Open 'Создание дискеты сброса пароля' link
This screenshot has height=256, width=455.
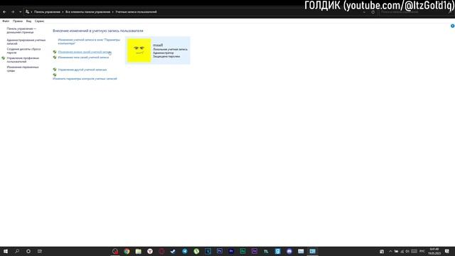pos(23,50)
